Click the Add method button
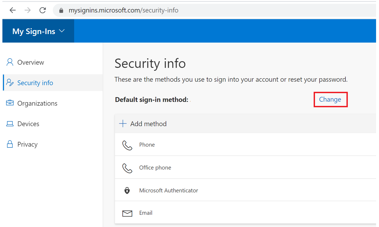This screenshot has height=227, width=379. pyautogui.click(x=148, y=124)
